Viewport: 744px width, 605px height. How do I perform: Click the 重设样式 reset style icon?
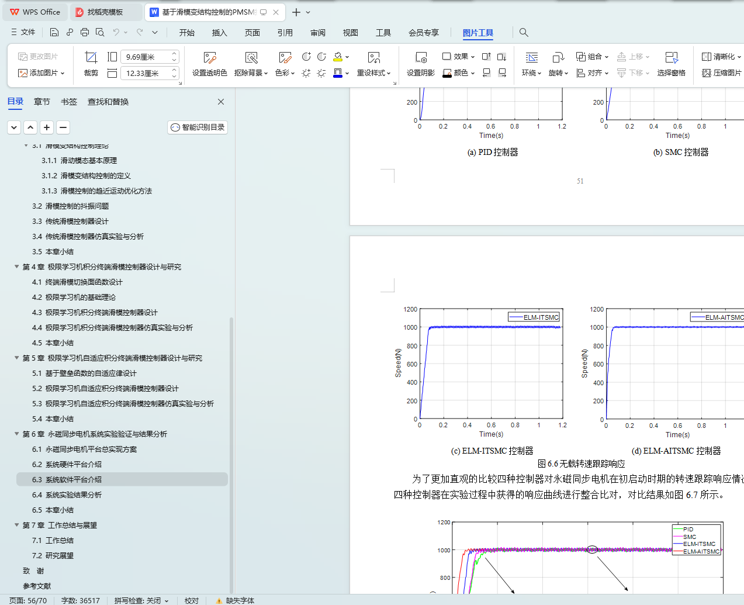click(x=374, y=57)
